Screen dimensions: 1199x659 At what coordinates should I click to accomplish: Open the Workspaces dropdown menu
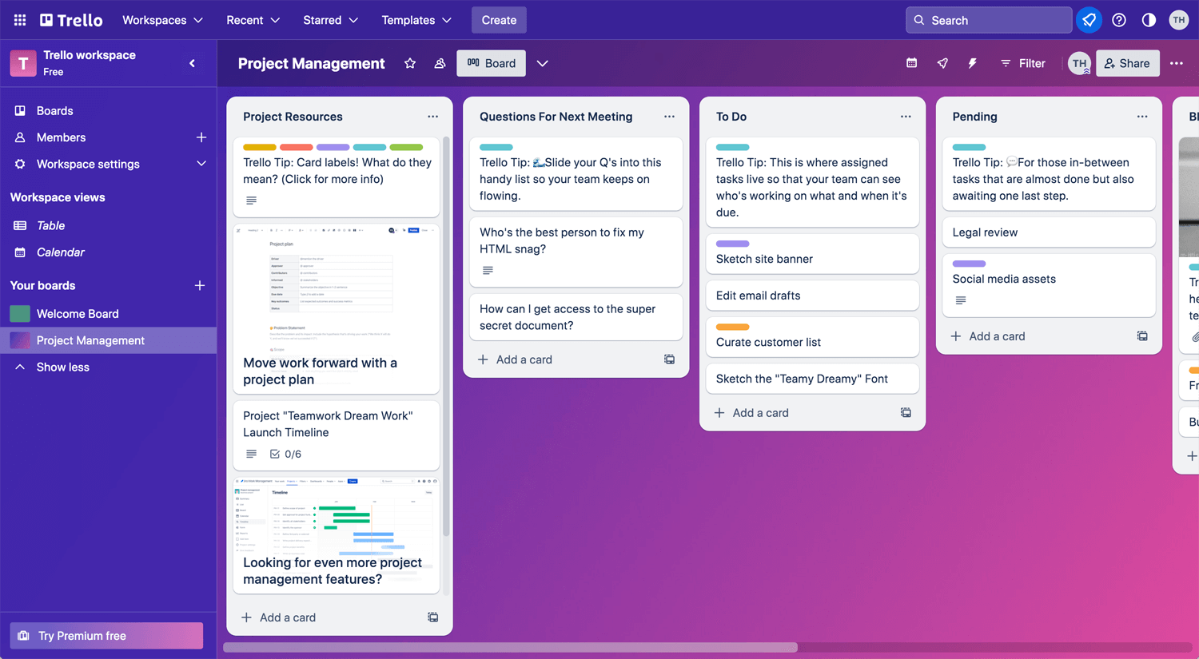(163, 20)
